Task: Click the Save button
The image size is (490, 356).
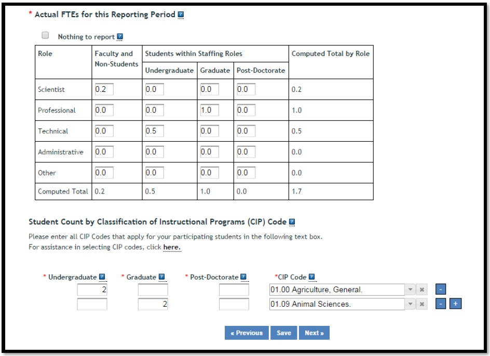Action: 284,333
